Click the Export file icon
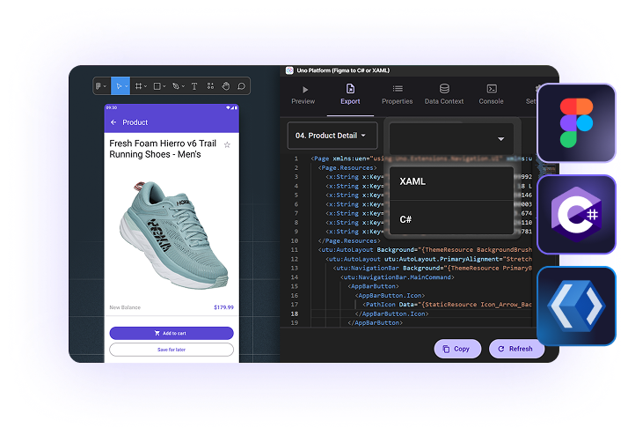628x435 pixels. (350, 89)
